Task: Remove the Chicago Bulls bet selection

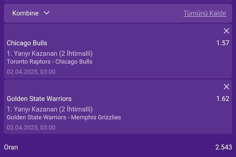Action: point(226,31)
